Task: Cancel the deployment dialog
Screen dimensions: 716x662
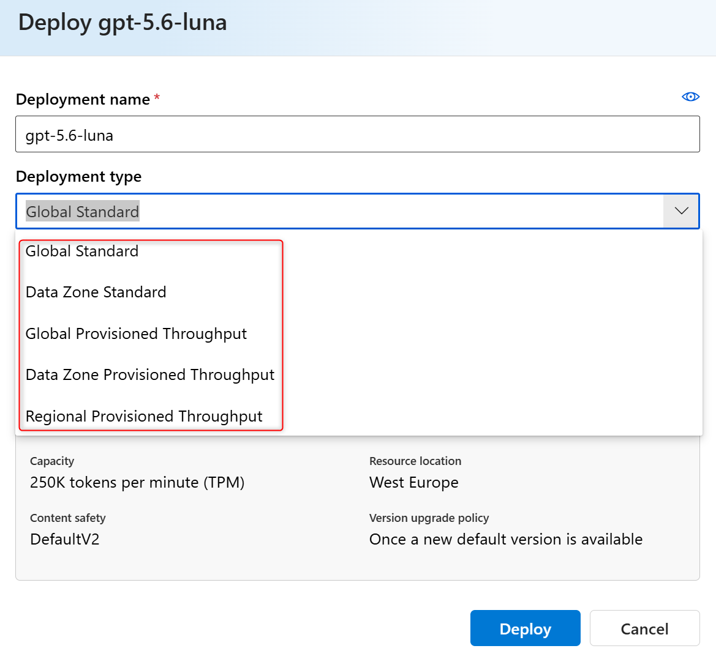Action: click(x=644, y=628)
